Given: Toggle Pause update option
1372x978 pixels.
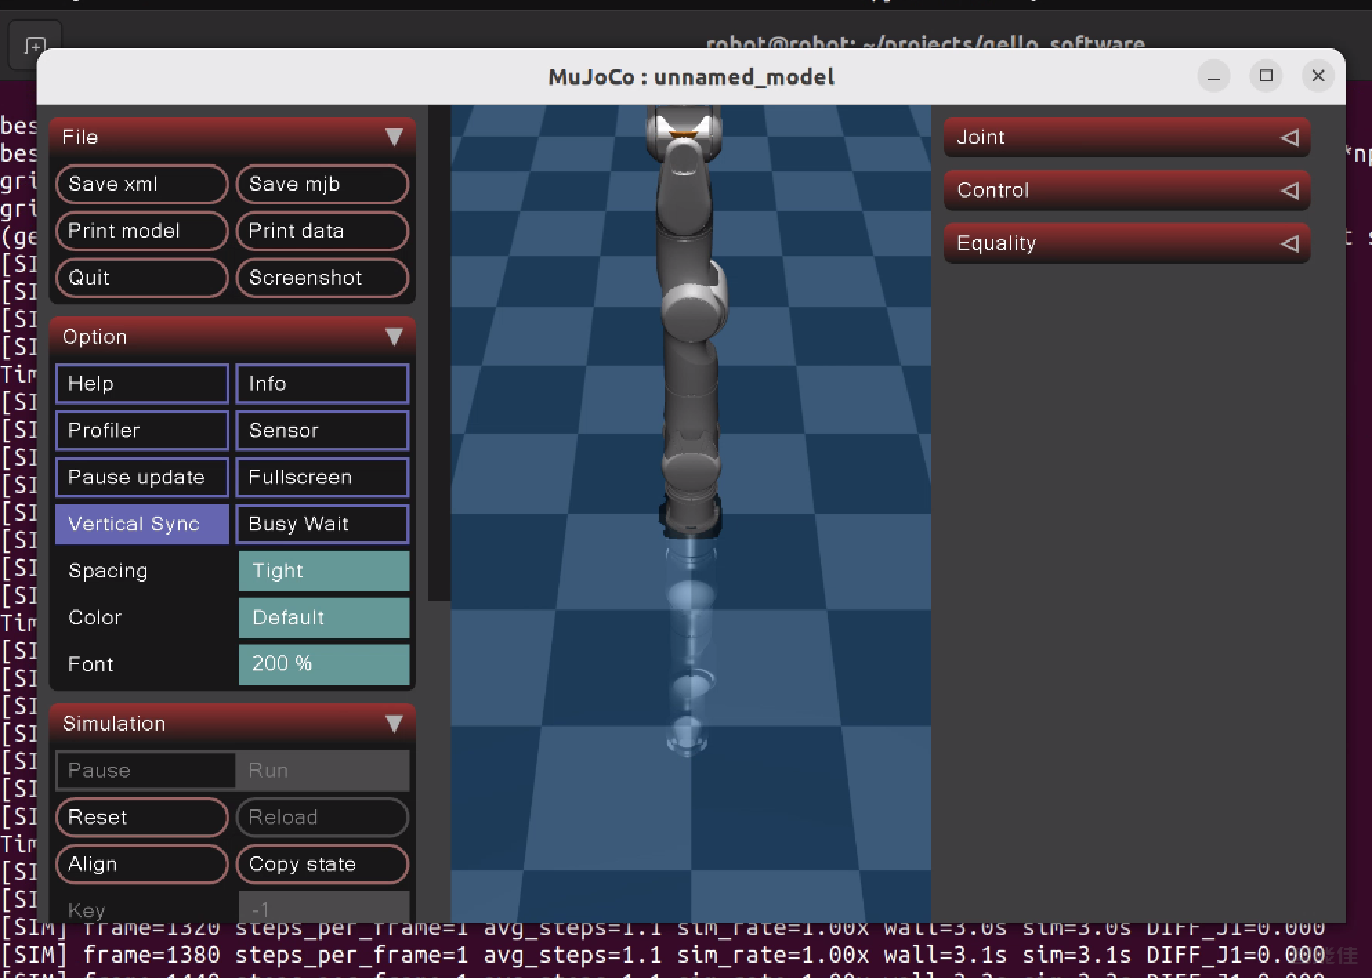Looking at the screenshot, I should pyautogui.click(x=142, y=477).
